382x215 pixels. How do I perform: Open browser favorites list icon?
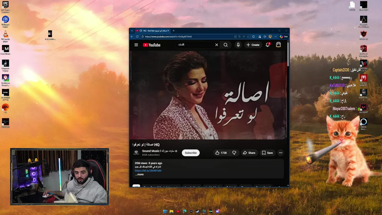tap(265, 36)
